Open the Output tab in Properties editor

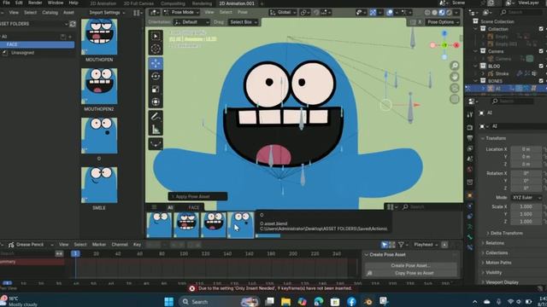470,138
